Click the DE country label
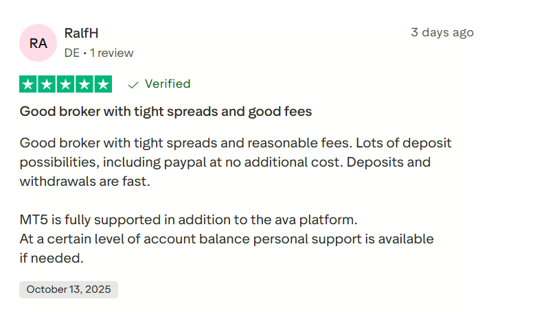 click(71, 53)
